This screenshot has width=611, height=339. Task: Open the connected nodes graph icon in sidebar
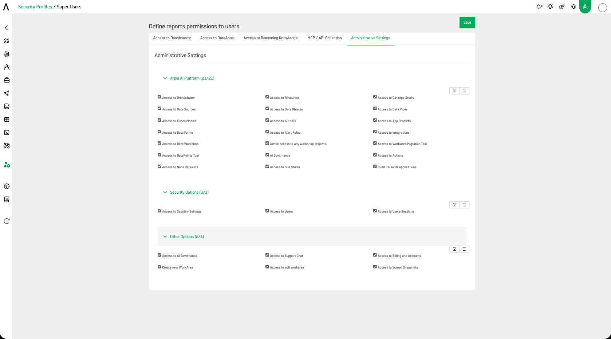tap(7, 93)
